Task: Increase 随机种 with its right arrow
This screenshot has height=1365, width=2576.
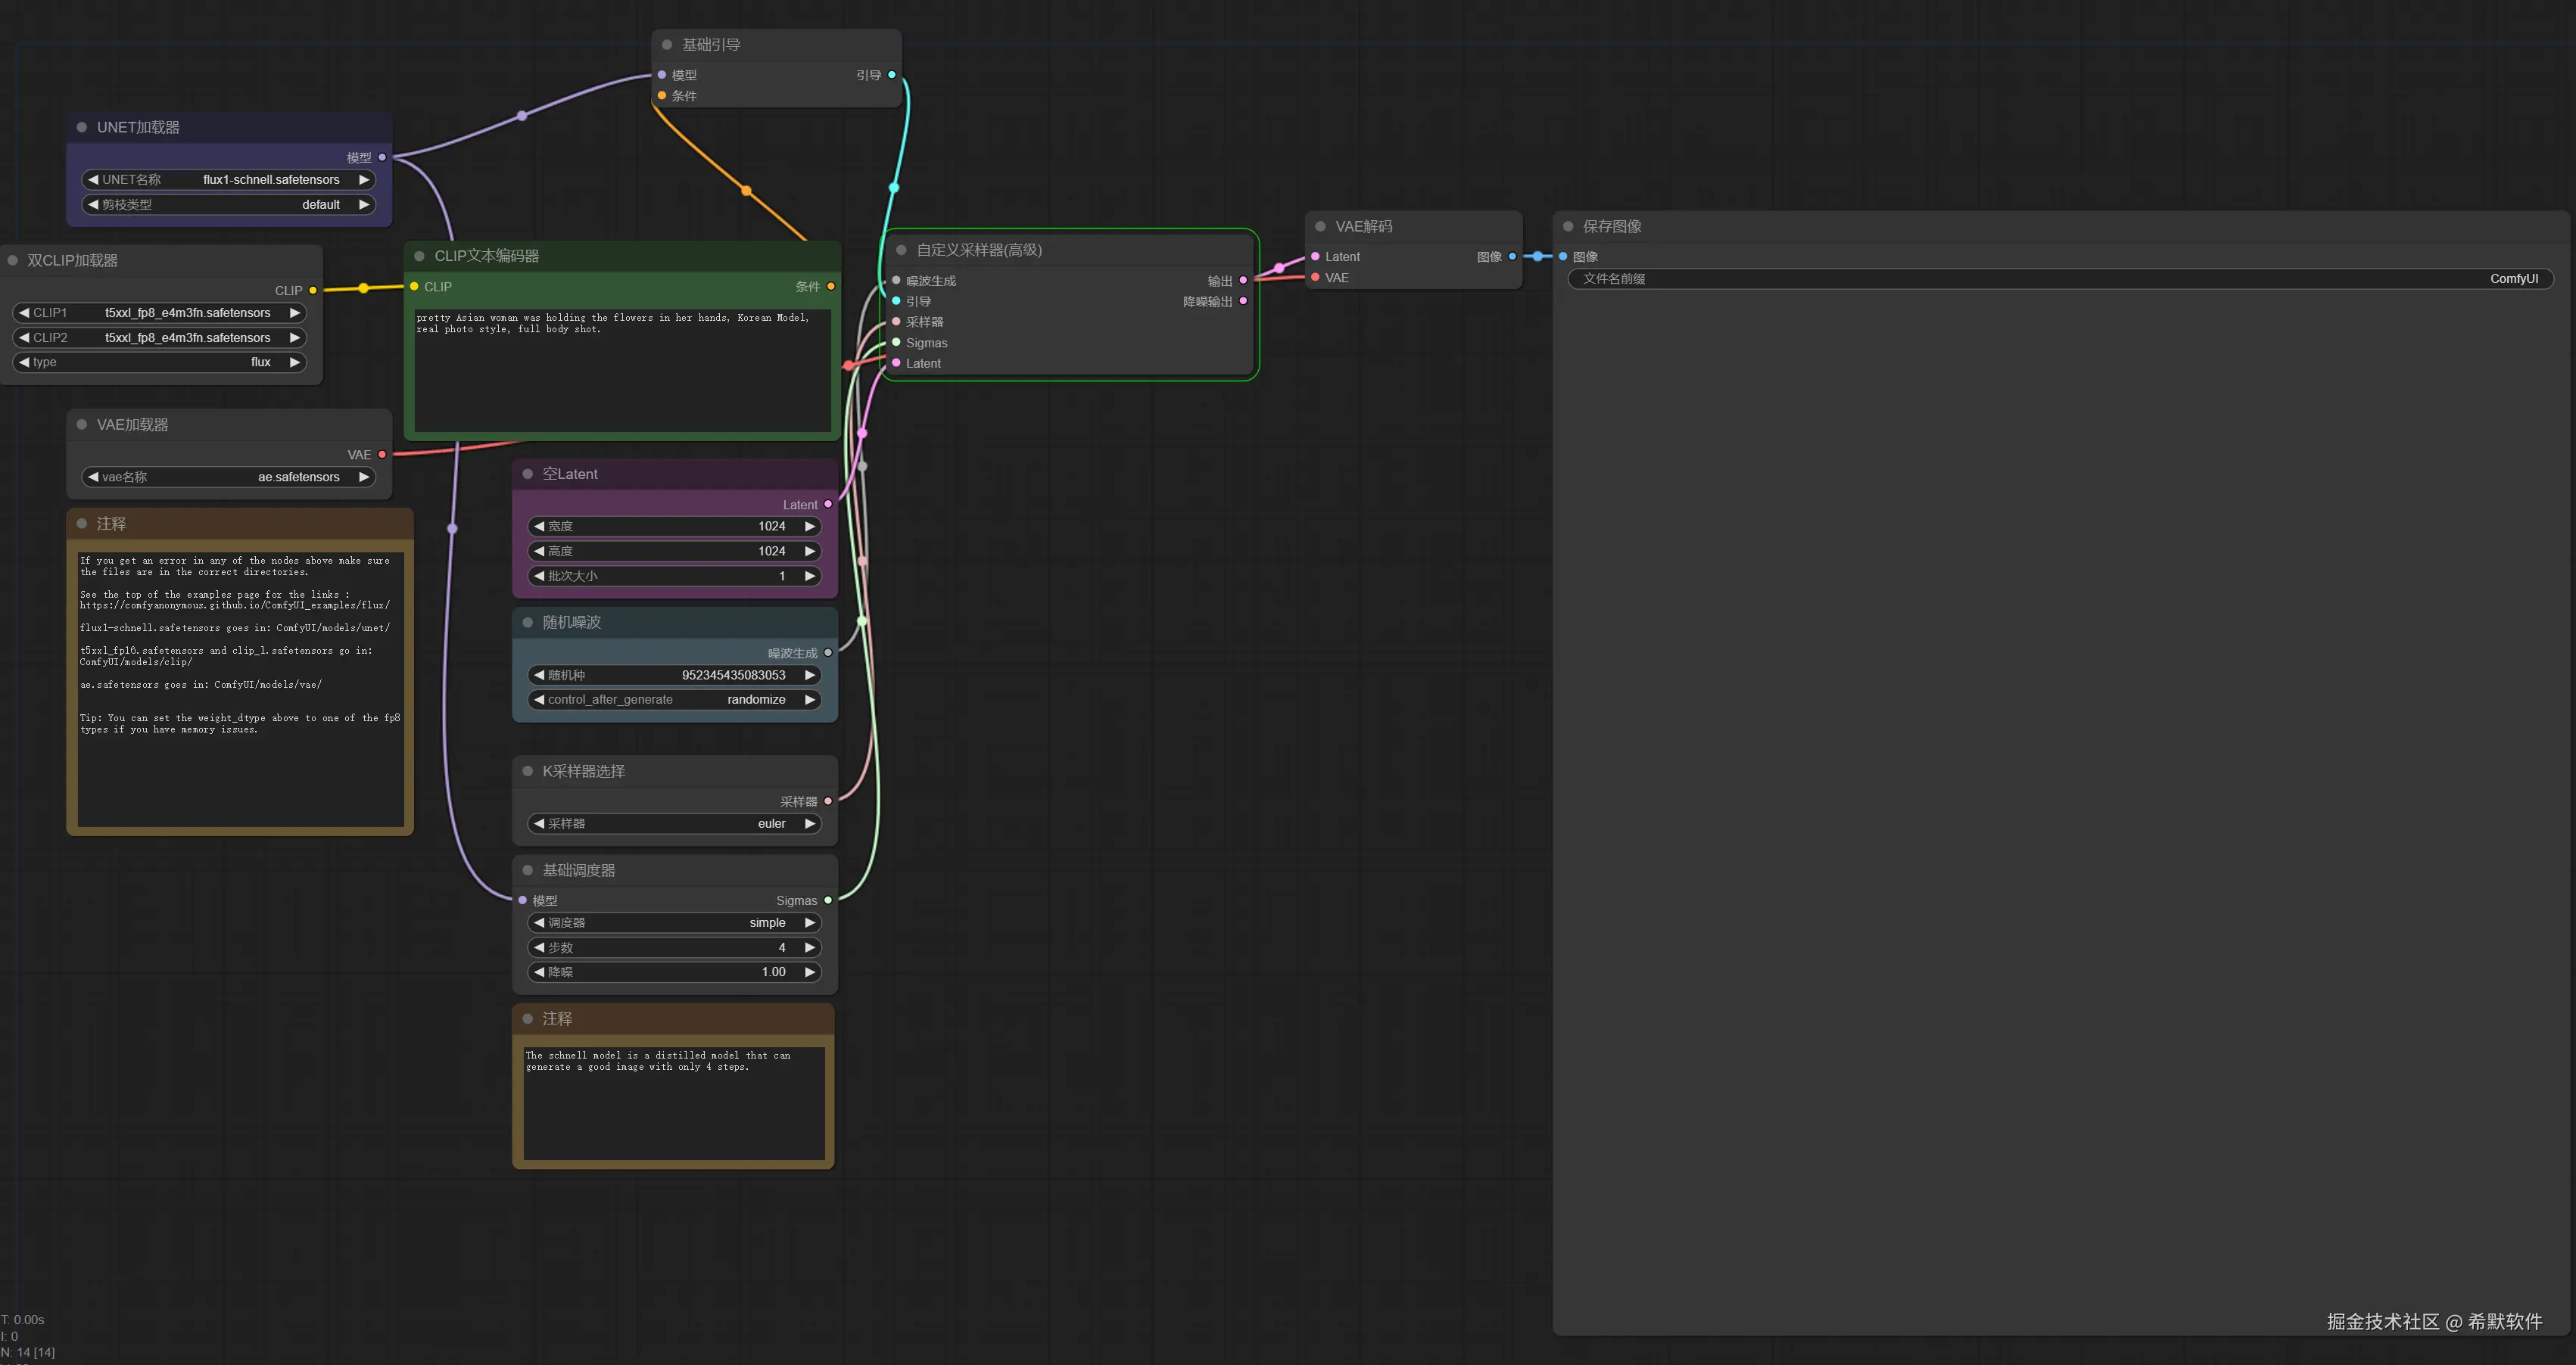Action: pos(810,674)
